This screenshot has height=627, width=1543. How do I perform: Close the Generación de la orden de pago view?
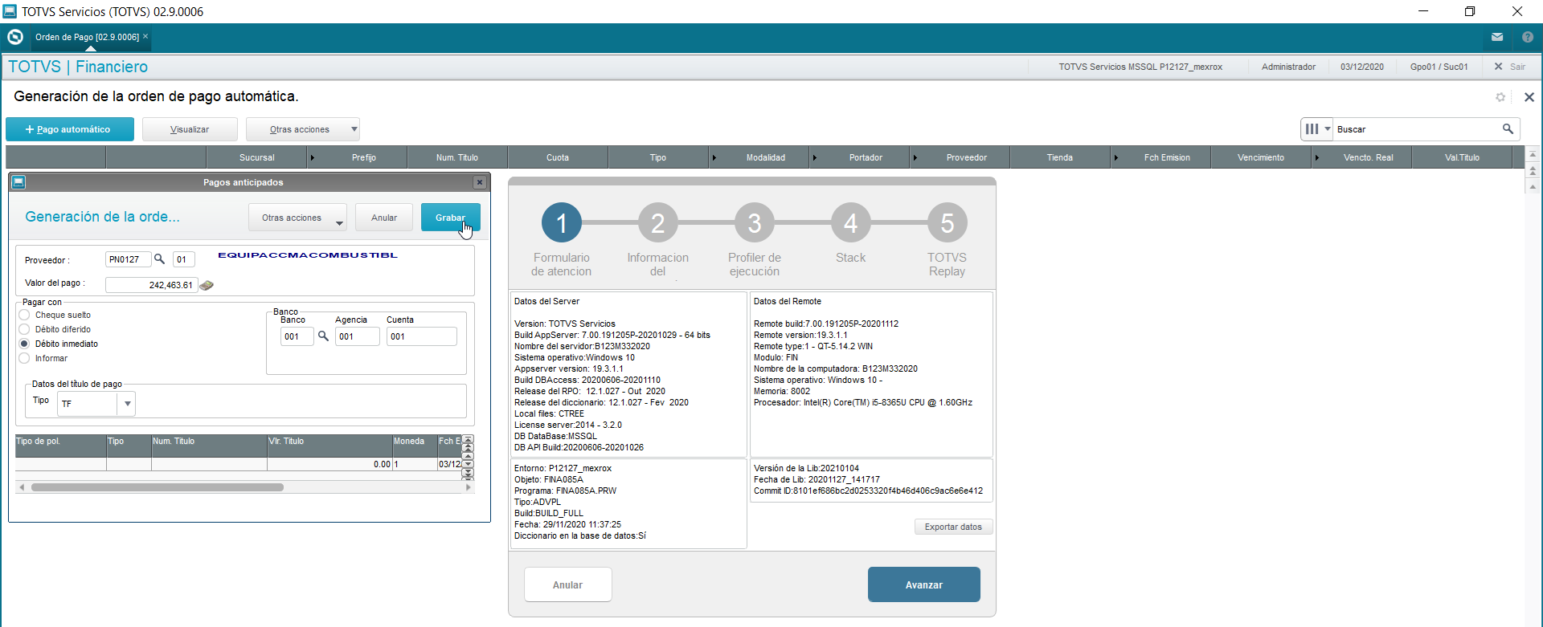click(x=1529, y=97)
